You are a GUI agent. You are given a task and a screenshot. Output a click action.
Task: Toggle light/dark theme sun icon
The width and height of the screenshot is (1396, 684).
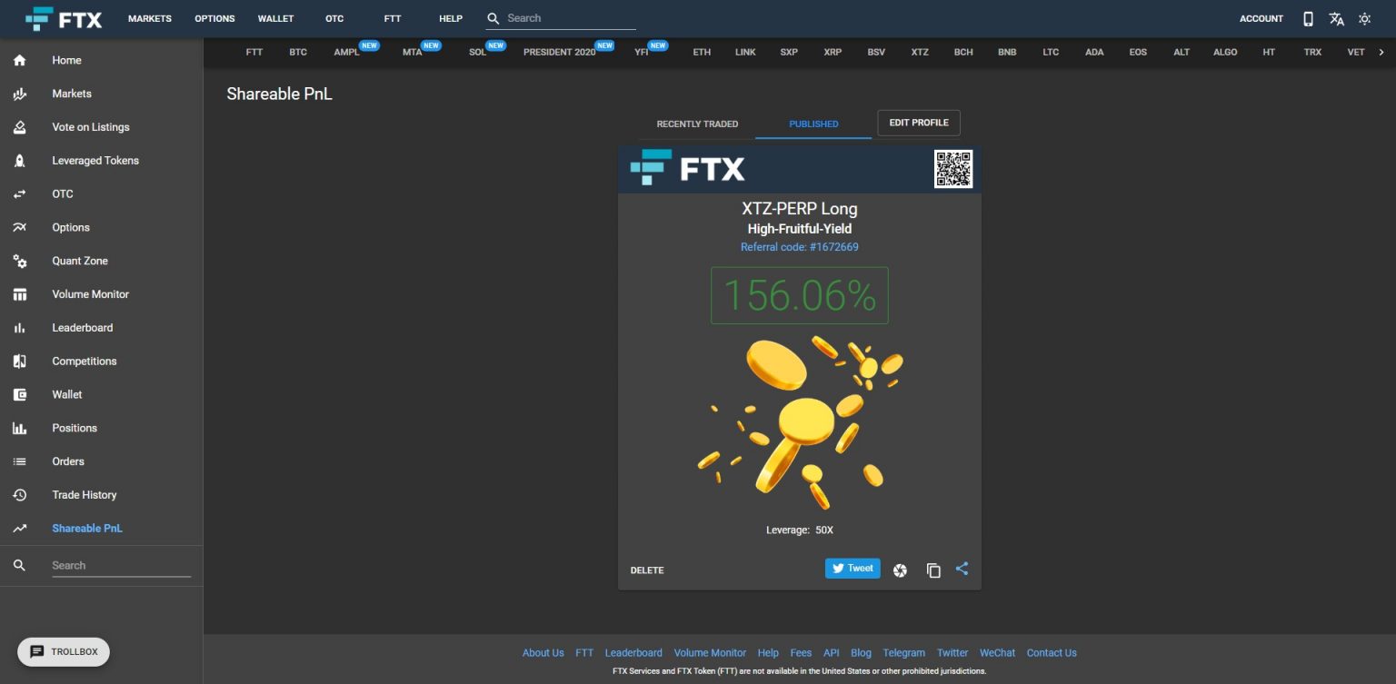pyautogui.click(x=1364, y=18)
